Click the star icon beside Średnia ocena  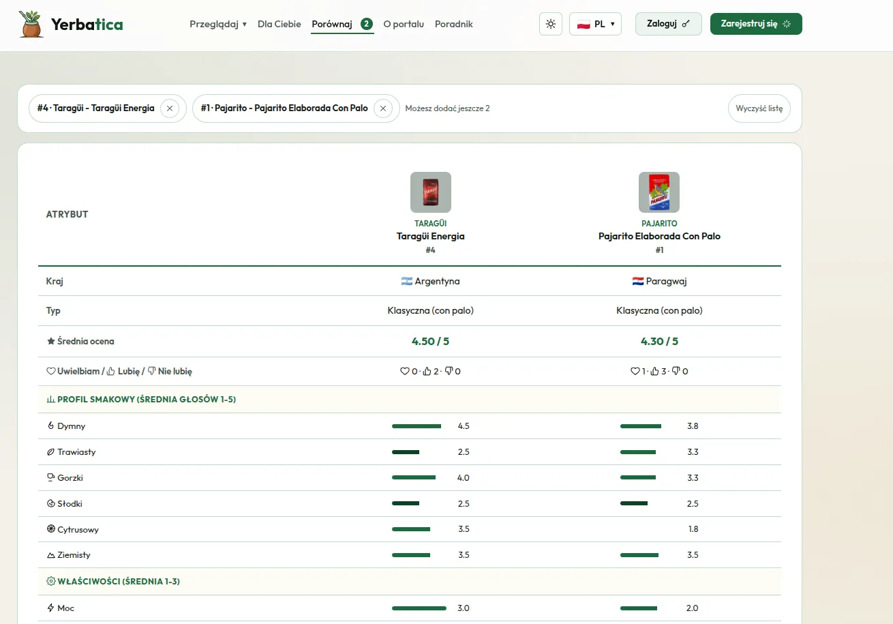(50, 341)
